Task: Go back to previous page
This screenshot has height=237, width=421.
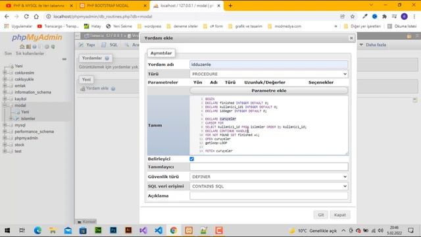Action: point(7,16)
